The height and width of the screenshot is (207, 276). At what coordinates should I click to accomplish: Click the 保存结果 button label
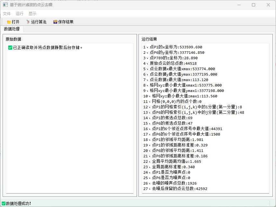tap(66, 22)
